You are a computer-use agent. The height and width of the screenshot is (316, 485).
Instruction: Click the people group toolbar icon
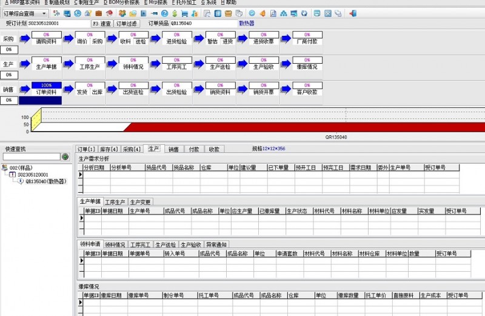pos(122,13)
